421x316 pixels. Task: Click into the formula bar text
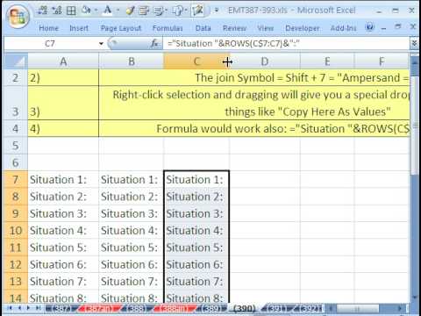pos(233,44)
